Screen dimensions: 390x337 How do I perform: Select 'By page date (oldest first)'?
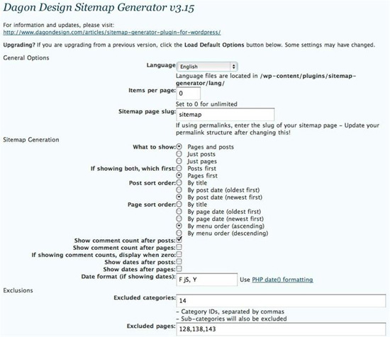point(179,212)
